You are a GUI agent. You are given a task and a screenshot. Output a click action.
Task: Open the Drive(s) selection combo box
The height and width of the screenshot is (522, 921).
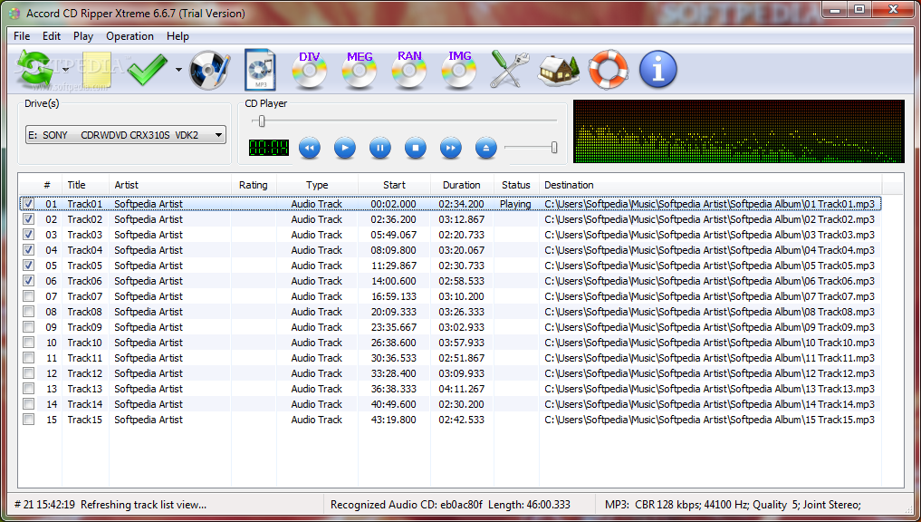(x=126, y=135)
